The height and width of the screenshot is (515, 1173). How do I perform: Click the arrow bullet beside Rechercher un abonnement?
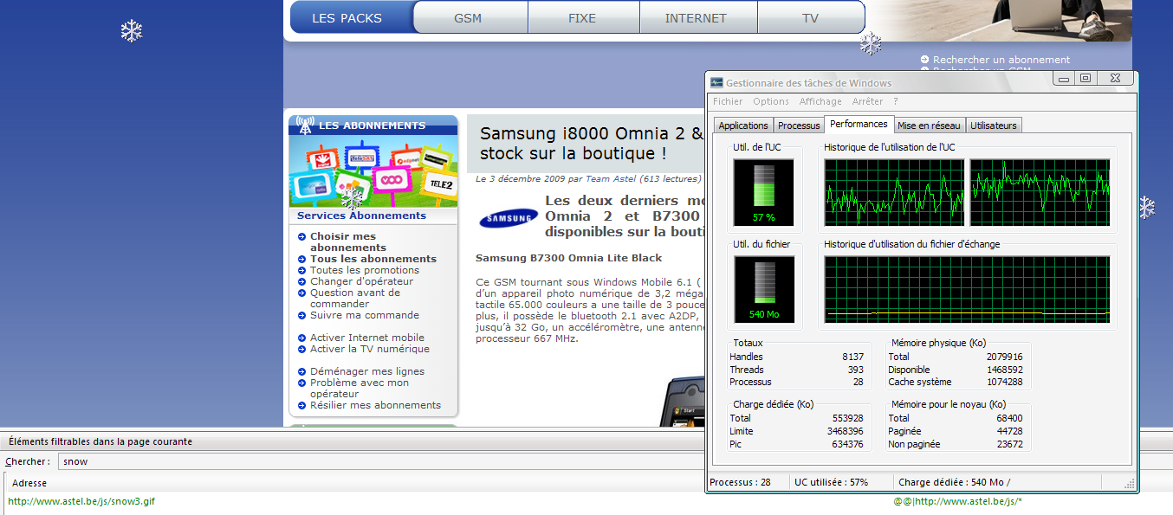pyautogui.click(x=925, y=60)
